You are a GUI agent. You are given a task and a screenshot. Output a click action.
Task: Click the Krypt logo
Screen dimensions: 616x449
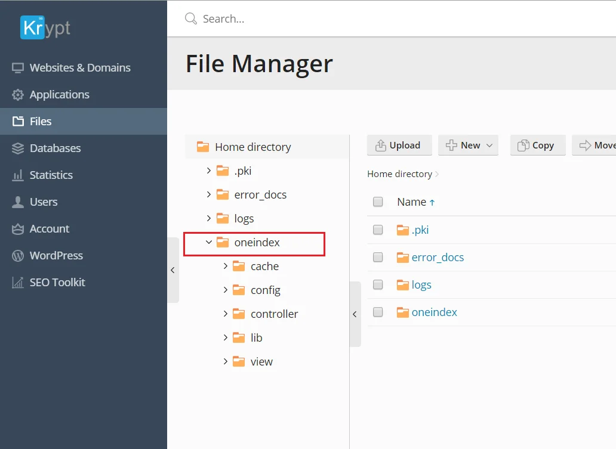pyautogui.click(x=45, y=27)
